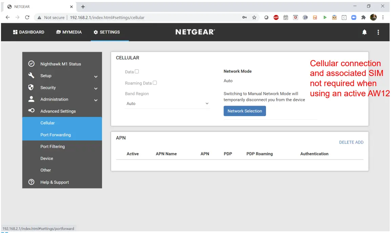Click the Security shield icon

tap(31, 87)
